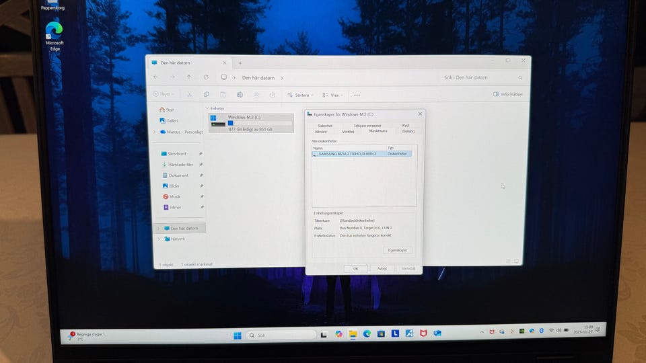646x363 pixels.
Task: Open Hämtade filer folder
Action: [x=177, y=165]
